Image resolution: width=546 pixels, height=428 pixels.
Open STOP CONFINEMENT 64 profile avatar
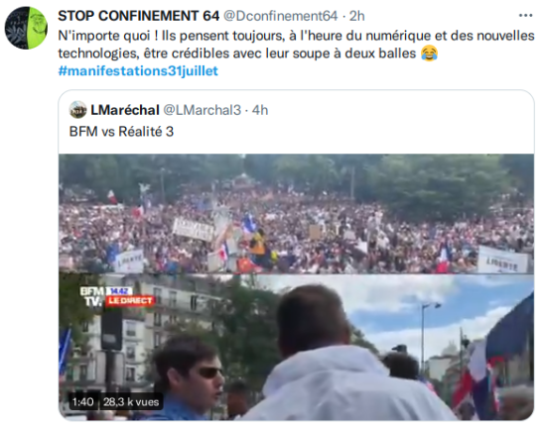point(26,28)
